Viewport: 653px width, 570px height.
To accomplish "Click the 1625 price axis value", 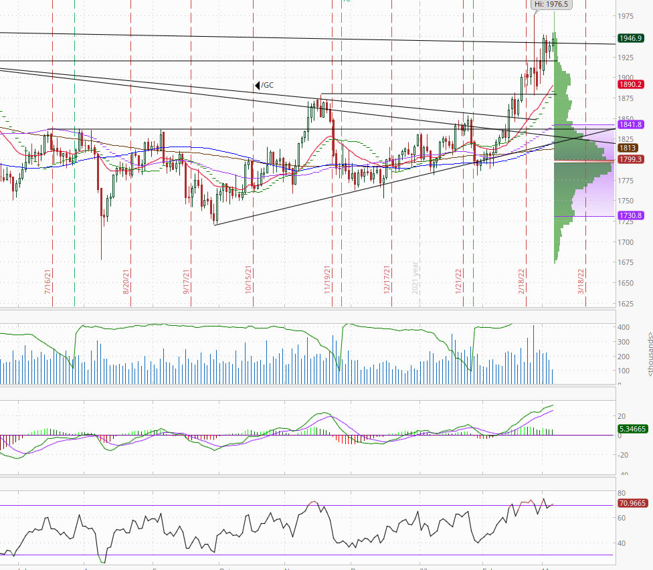I will 626,304.
